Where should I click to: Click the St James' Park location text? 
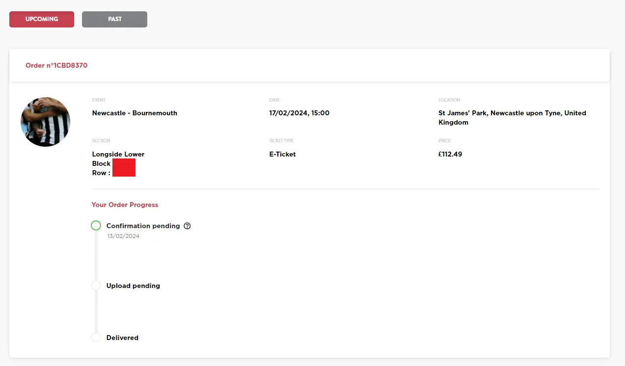tap(512, 118)
